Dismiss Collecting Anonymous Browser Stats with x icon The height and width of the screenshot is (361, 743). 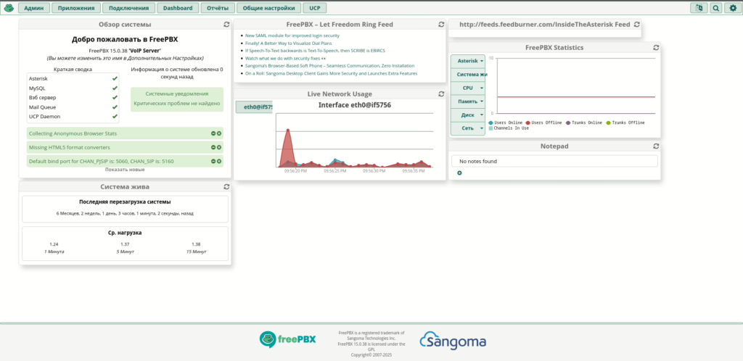point(219,133)
